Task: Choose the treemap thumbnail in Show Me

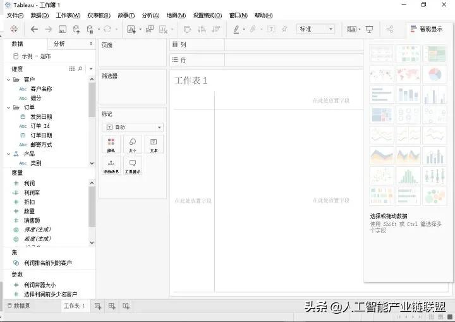Action: pyautogui.click(x=382, y=115)
